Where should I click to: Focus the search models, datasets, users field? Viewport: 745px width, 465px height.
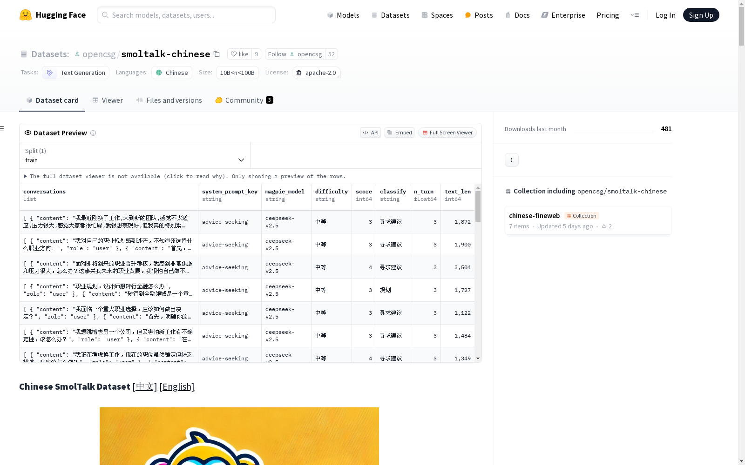(186, 15)
